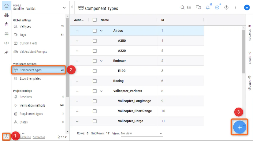The width and height of the screenshot is (256, 143).
Task: Collapse the Valicopter_Variants chevron
Action: [x=101, y=91]
